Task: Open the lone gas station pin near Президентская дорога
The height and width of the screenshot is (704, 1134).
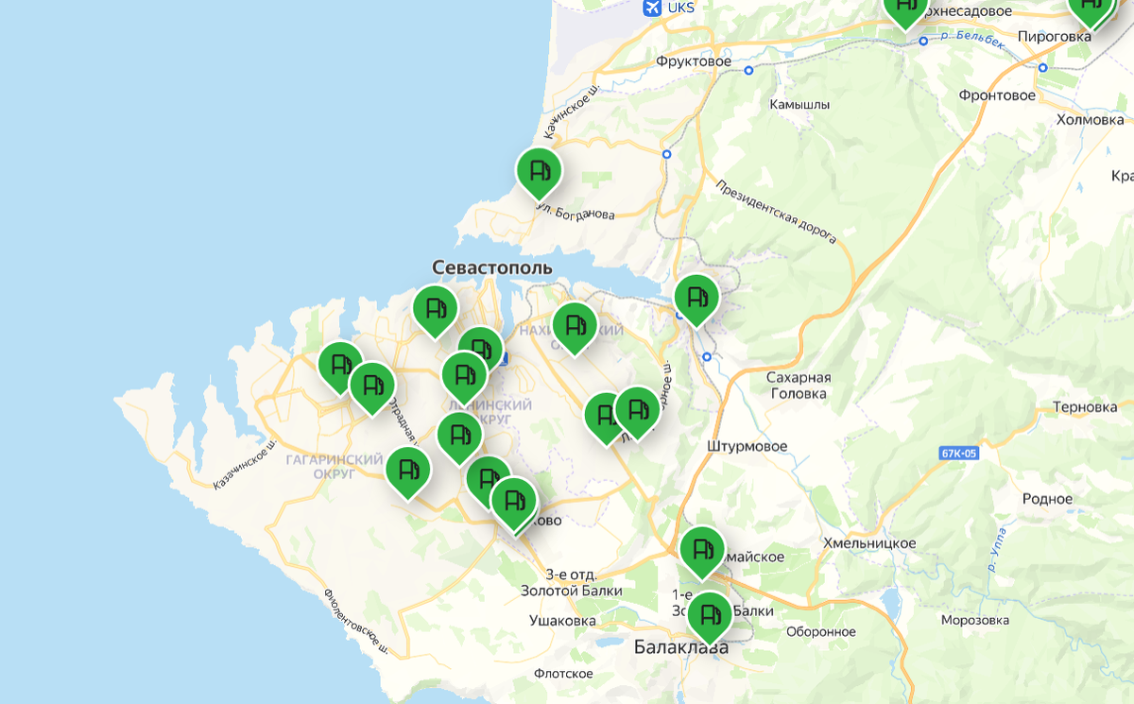Action: (696, 298)
